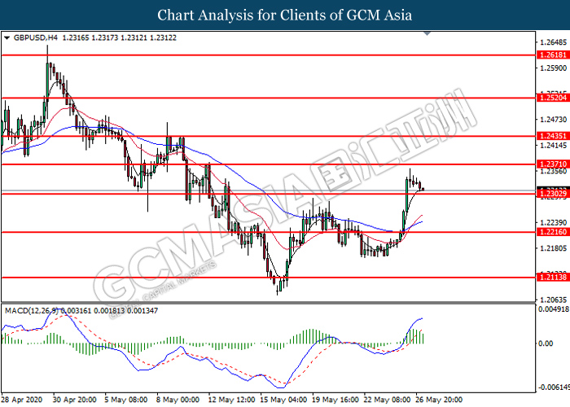Click the MACD scale value -0.006149
This screenshot has width=570, height=407.
(553, 387)
